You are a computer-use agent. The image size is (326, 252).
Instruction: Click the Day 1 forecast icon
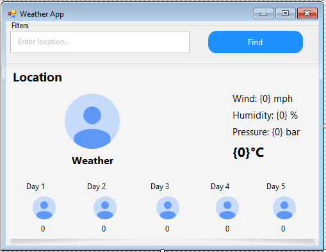click(44, 208)
